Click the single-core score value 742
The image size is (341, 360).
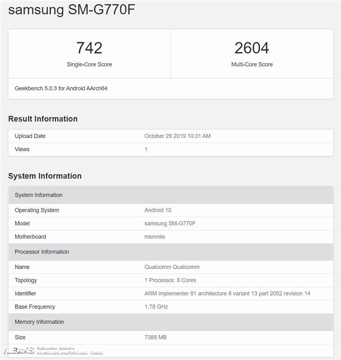point(89,48)
